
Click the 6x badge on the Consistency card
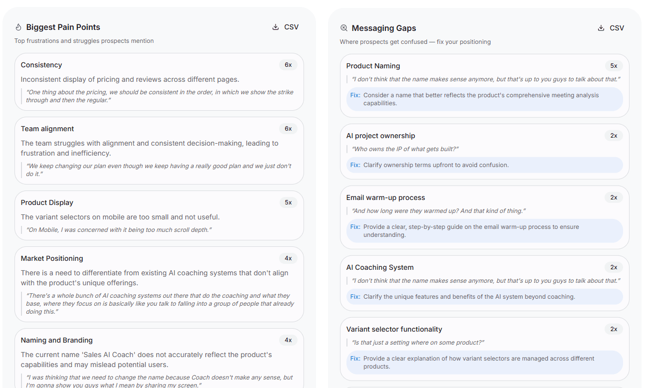288,64
